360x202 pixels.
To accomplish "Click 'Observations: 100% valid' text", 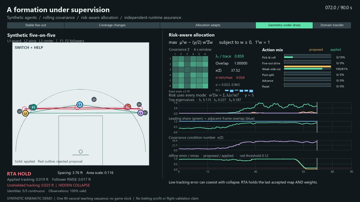I will pyautogui.click(x=67, y=191).
